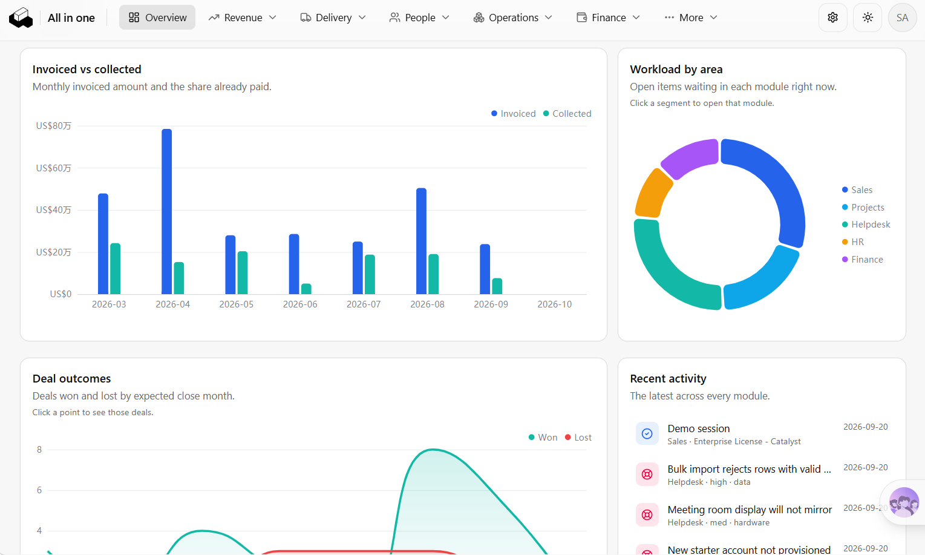Open the Demo session activity entry

762,434
